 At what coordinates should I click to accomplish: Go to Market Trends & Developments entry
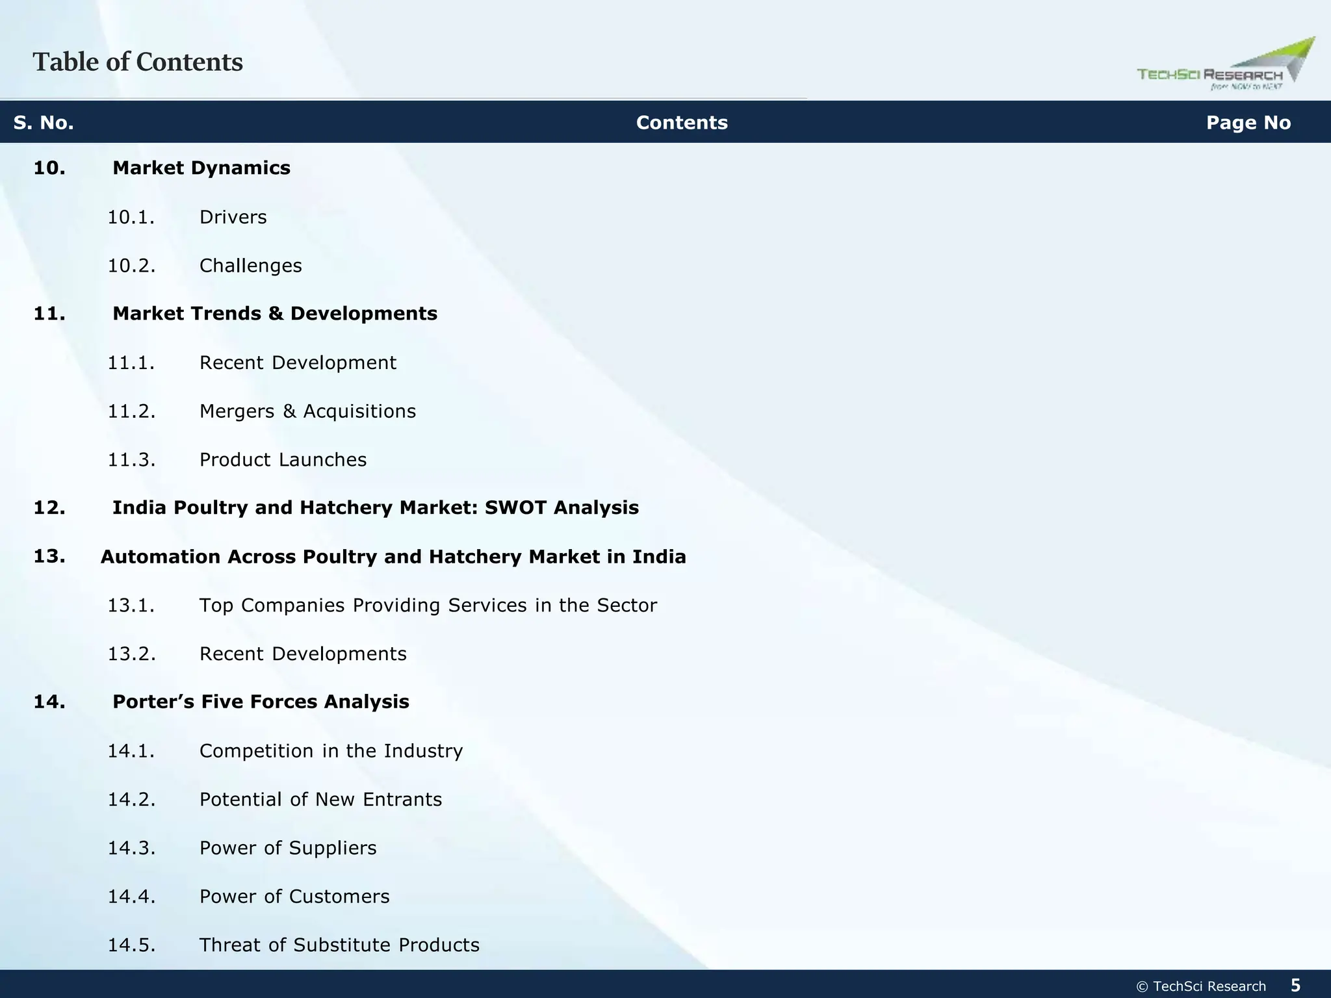[x=274, y=314]
